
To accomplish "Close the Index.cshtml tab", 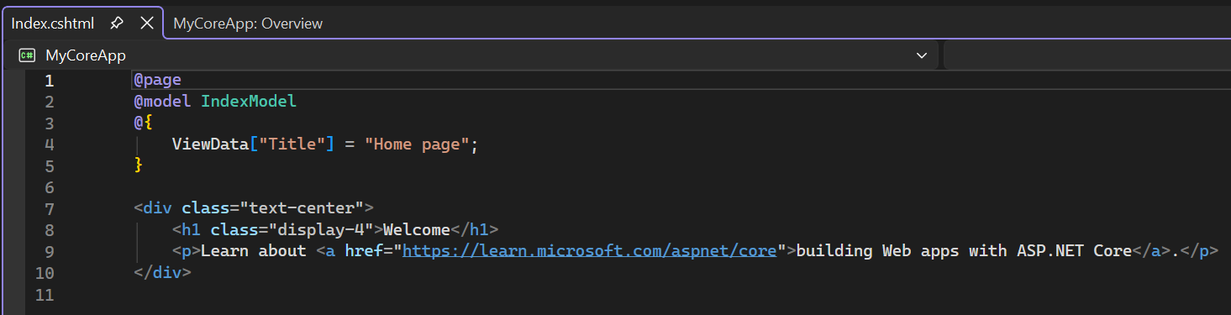I will pyautogui.click(x=146, y=24).
